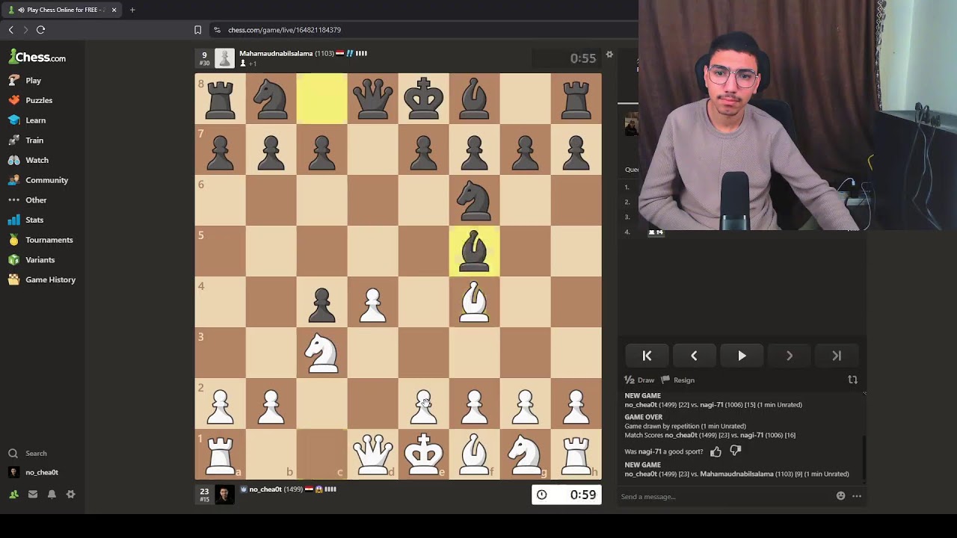Click the opponent's avatar above the board
The image size is (957, 538).
224,58
